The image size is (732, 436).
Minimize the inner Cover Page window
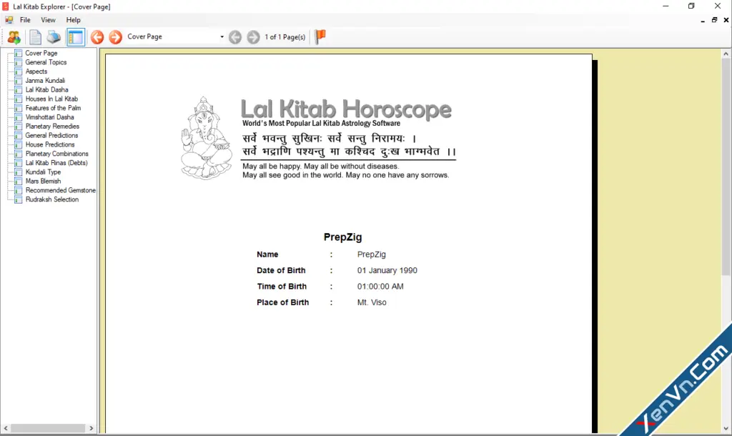[x=703, y=21]
